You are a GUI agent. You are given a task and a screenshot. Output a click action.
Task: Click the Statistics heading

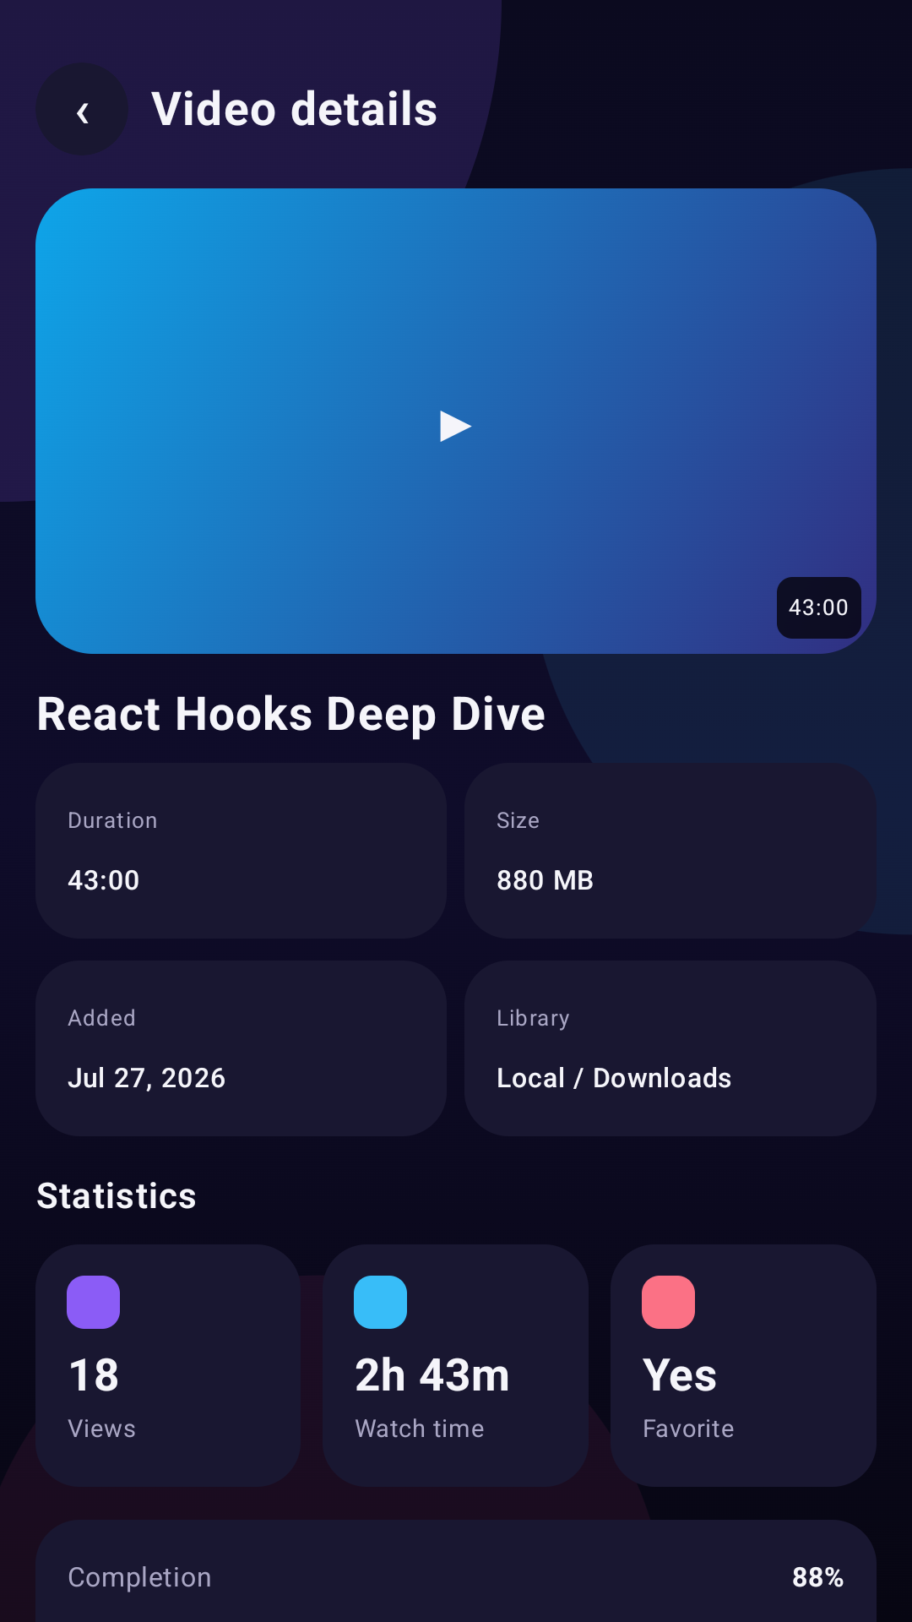(117, 1196)
